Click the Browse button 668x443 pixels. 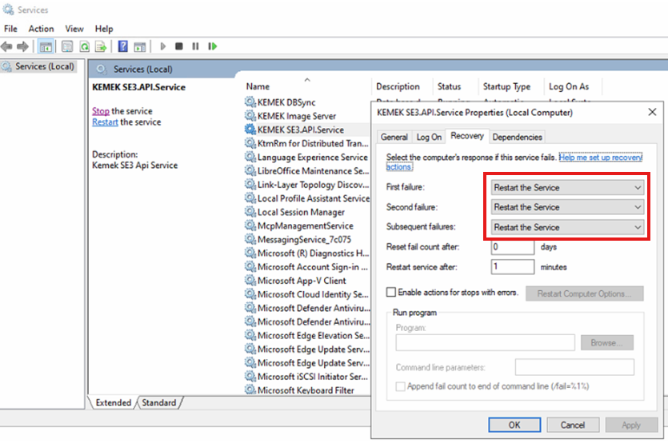click(606, 342)
